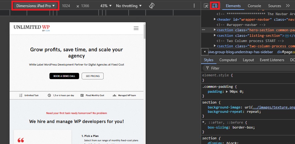The height and width of the screenshot is (144, 295).
Task: Select div#page breadcrumb item
Action: [286, 52]
